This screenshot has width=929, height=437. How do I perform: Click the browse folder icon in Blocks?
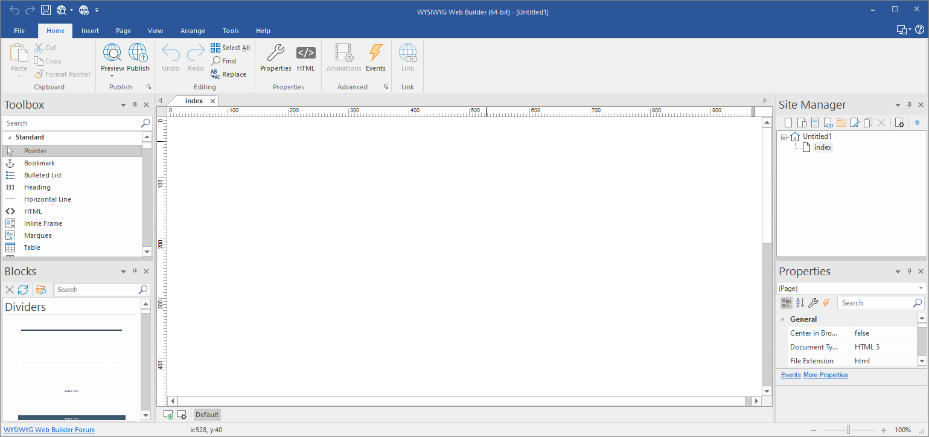tap(41, 290)
